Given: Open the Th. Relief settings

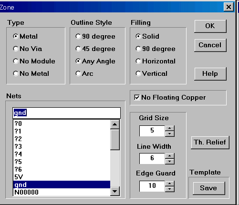Looking at the screenshot, I should pos(210,142).
